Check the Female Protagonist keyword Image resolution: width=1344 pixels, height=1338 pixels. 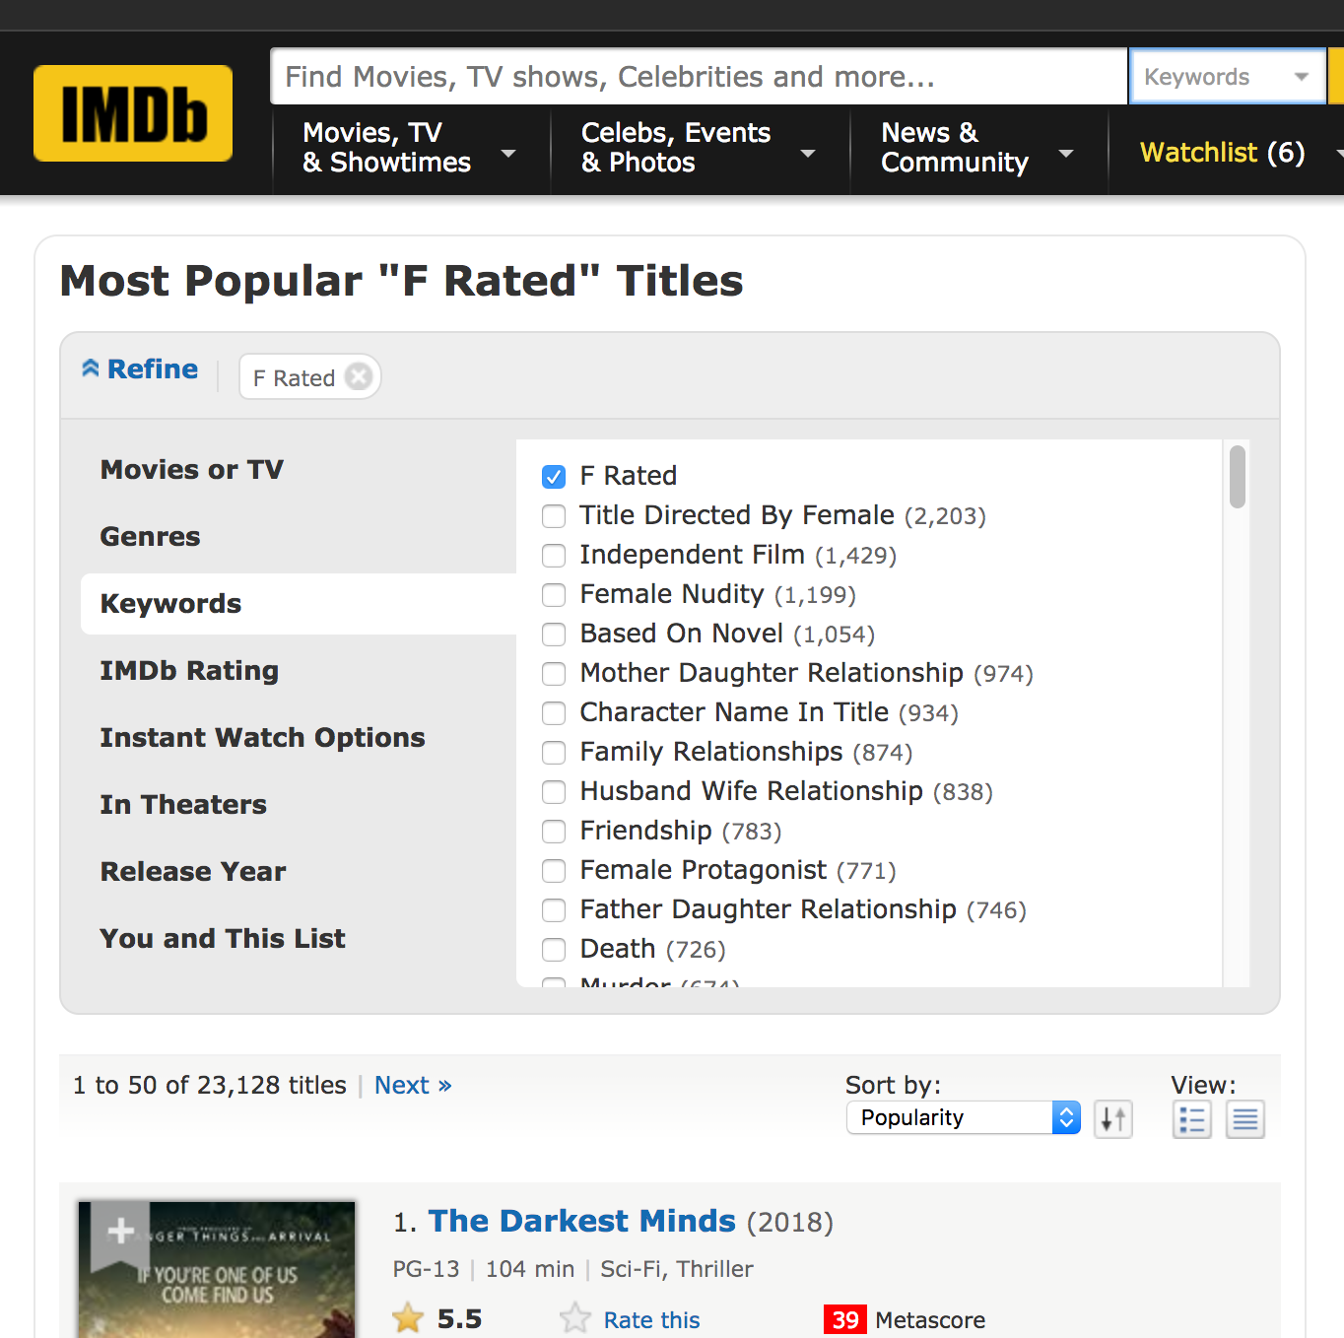click(x=554, y=871)
